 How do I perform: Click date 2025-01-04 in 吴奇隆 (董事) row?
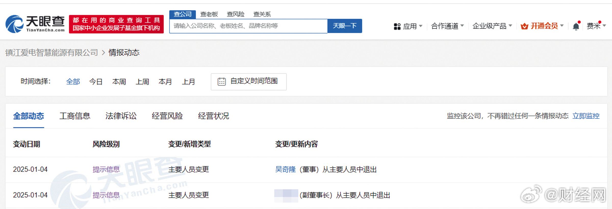pos(30,169)
